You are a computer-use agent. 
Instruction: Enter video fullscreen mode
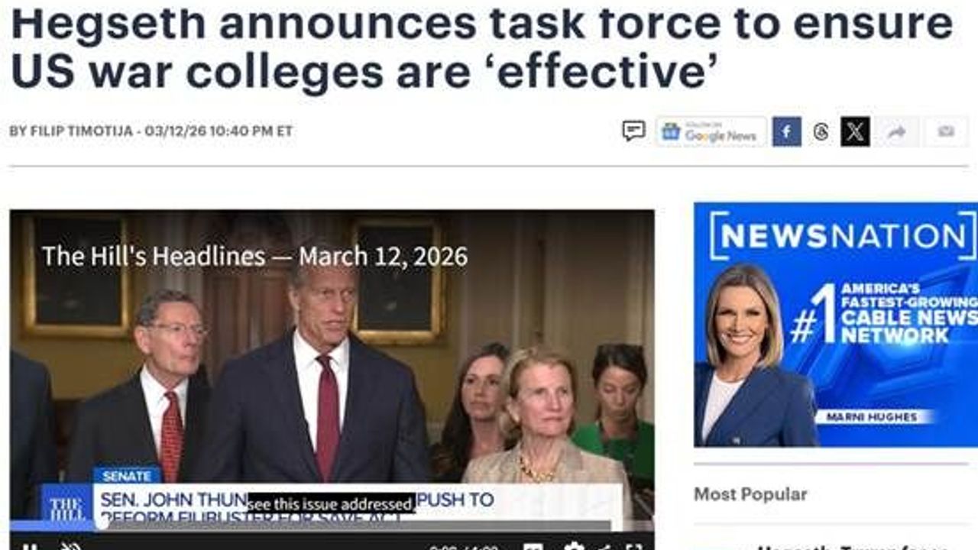(633, 547)
